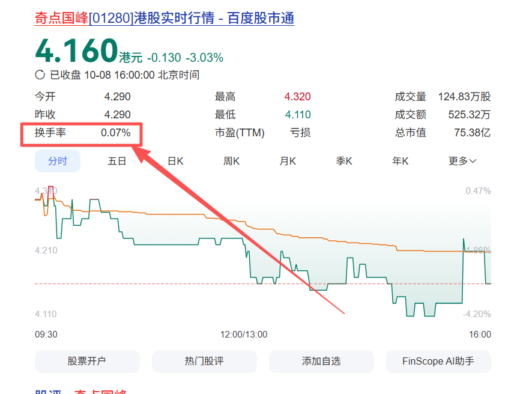Image resolution: width=526 pixels, height=394 pixels.
Task: Click the 股票开户 button
Action: (x=87, y=362)
